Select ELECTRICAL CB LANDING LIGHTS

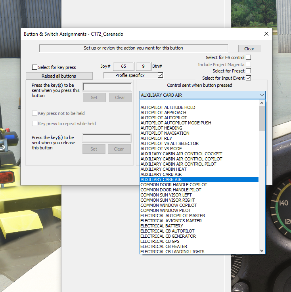[x=199, y=252]
